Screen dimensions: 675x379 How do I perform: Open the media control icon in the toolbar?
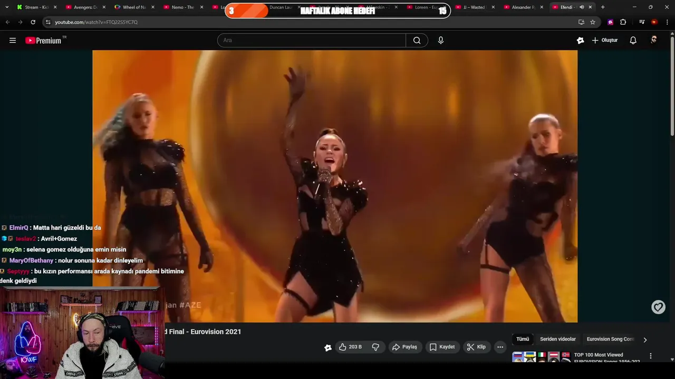642,22
